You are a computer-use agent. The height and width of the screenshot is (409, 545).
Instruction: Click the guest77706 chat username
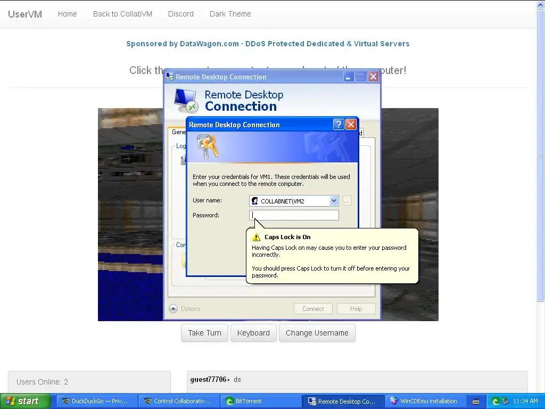(x=208, y=379)
